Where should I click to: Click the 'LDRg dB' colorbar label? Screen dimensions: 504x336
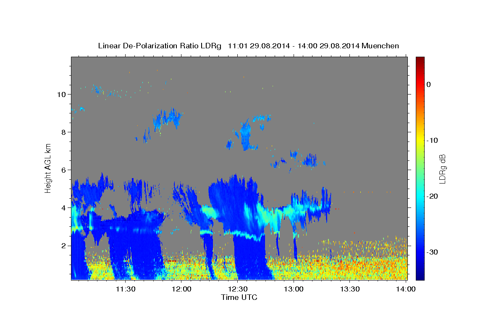tap(442, 168)
